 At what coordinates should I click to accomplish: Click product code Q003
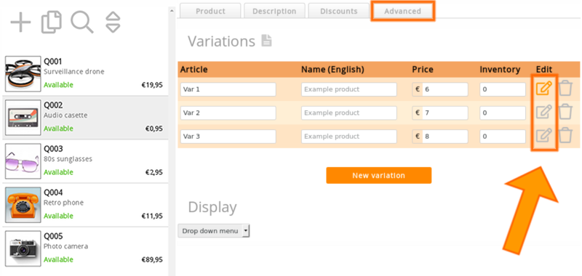53,149
